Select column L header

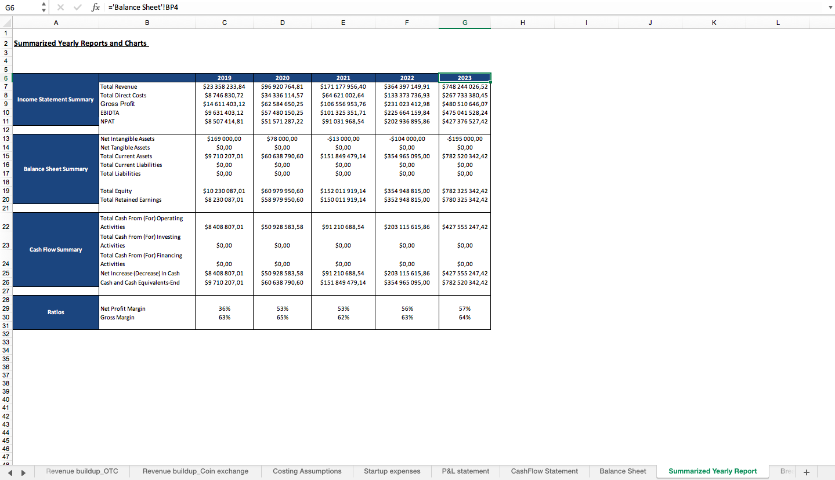(x=778, y=23)
